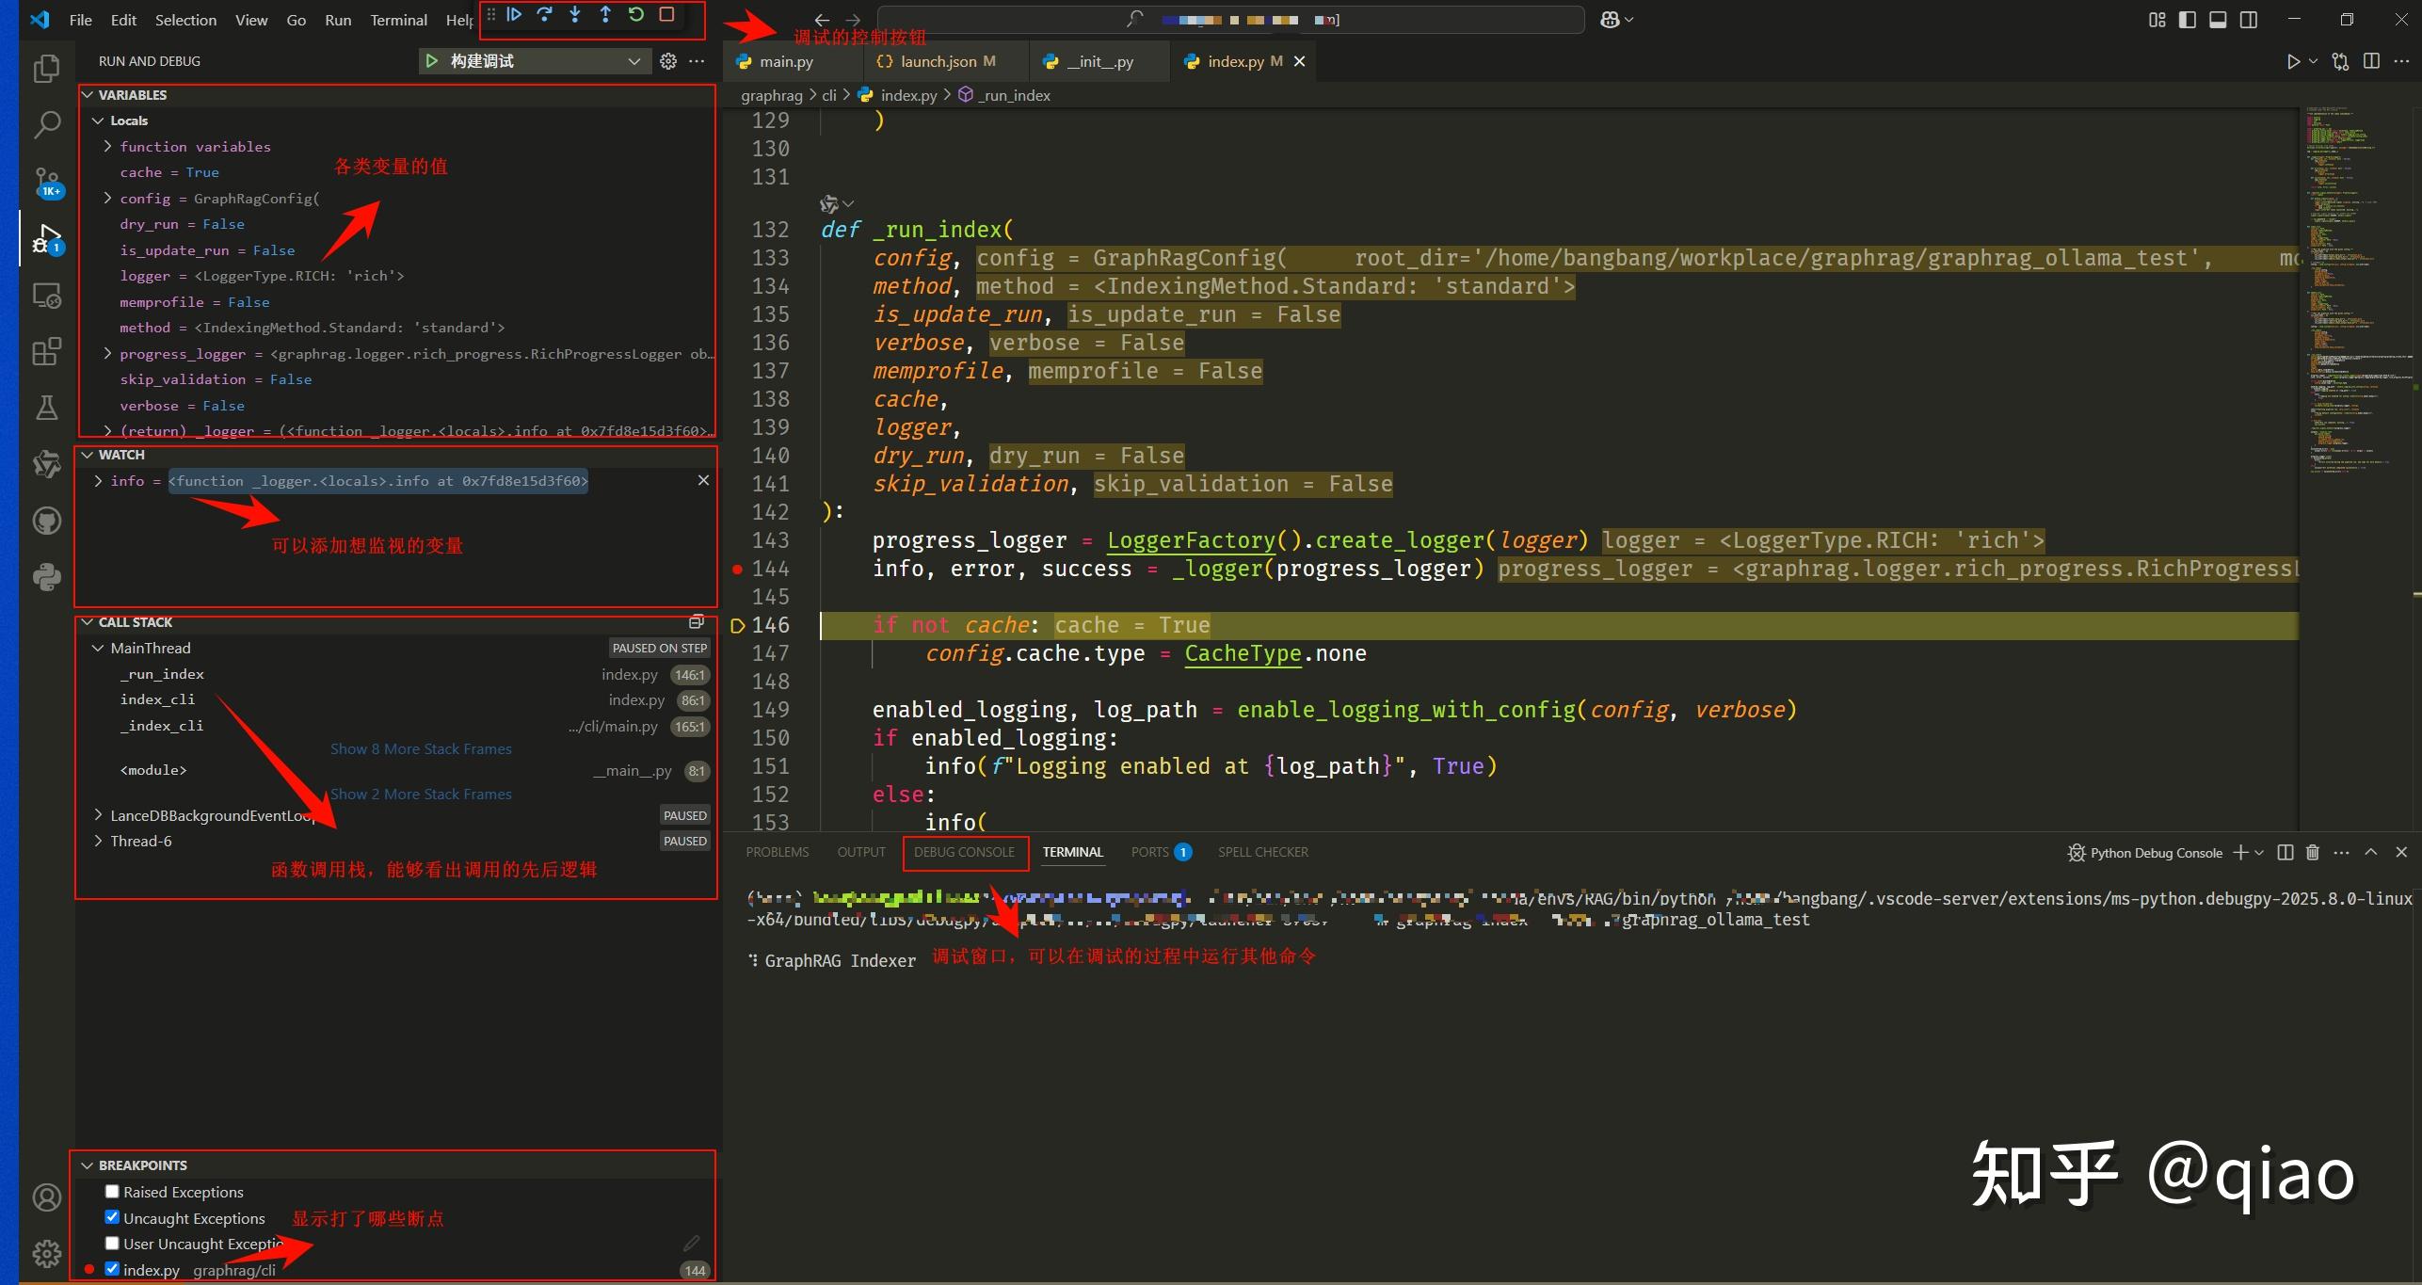
Task: Click Show 8 More Stack Frames
Action: coord(421,748)
